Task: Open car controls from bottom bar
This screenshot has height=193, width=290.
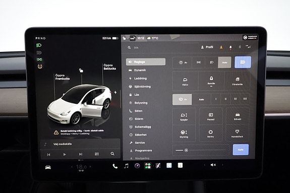Action: pos(48,167)
